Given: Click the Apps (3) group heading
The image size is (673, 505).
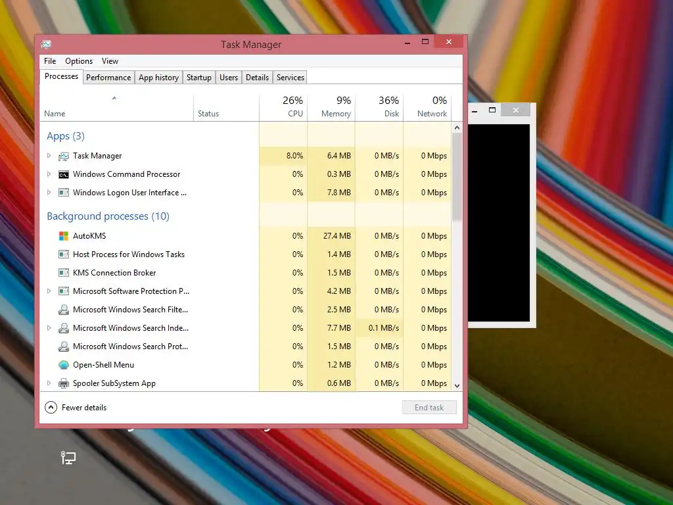Looking at the screenshot, I should coord(66,136).
